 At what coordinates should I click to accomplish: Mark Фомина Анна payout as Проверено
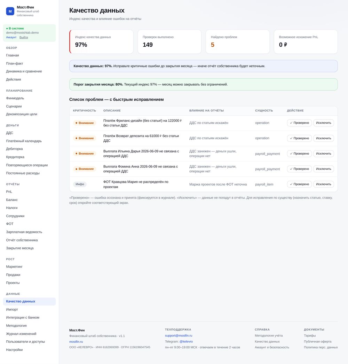tap(299, 169)
